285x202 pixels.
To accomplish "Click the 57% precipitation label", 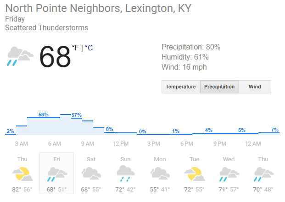I will pyautogui.click(x=77, y=115).
